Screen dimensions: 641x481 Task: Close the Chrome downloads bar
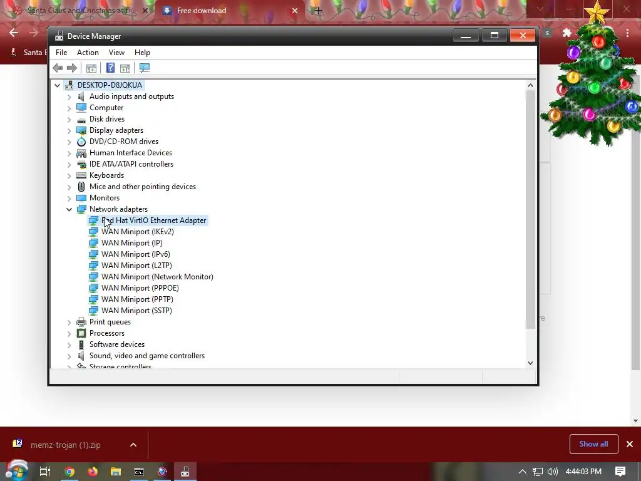[630, 444]
